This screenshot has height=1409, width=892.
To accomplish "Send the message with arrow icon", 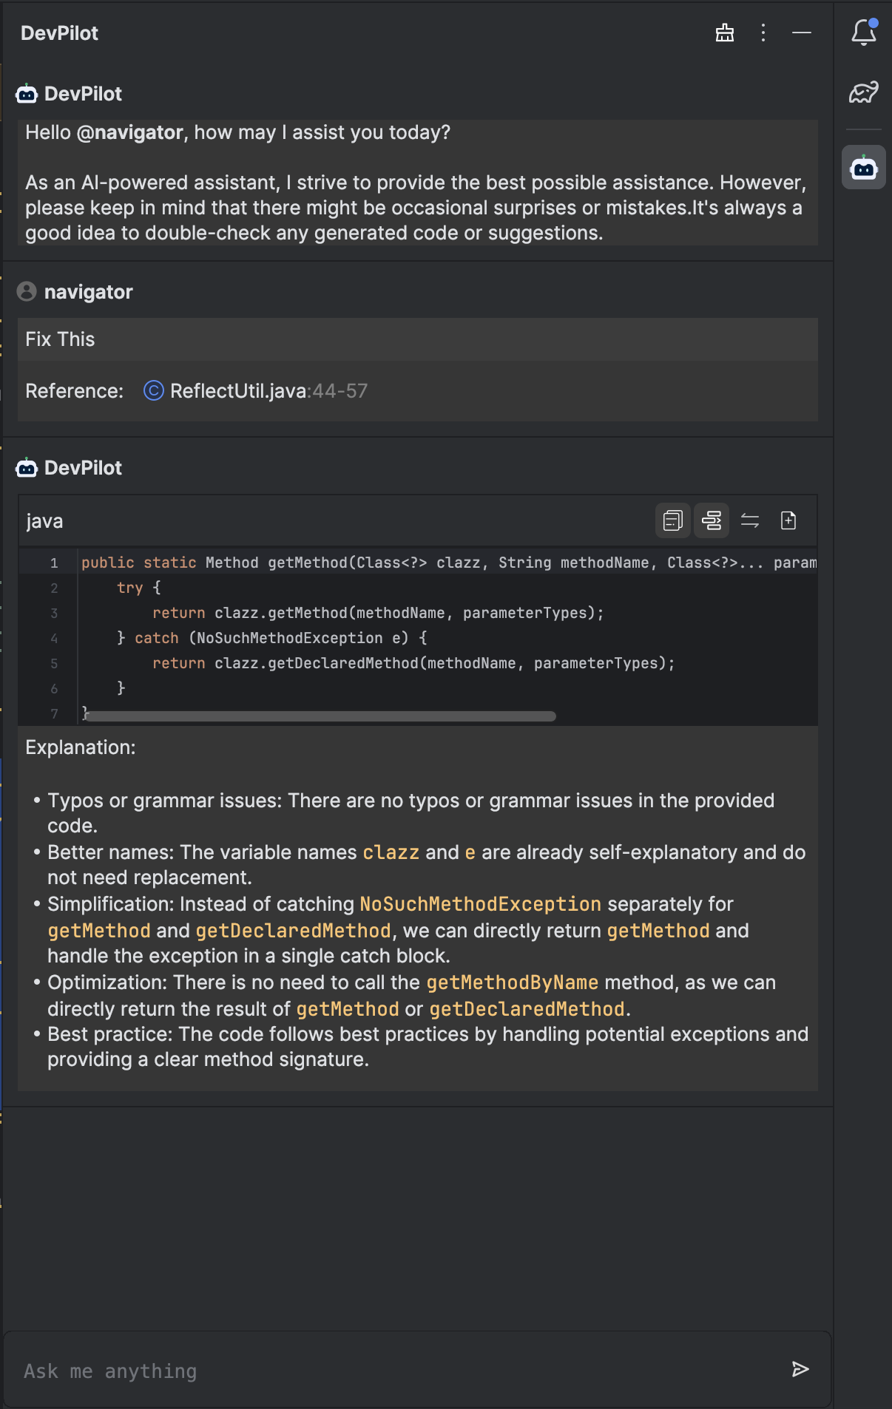I will (800, 1369).
